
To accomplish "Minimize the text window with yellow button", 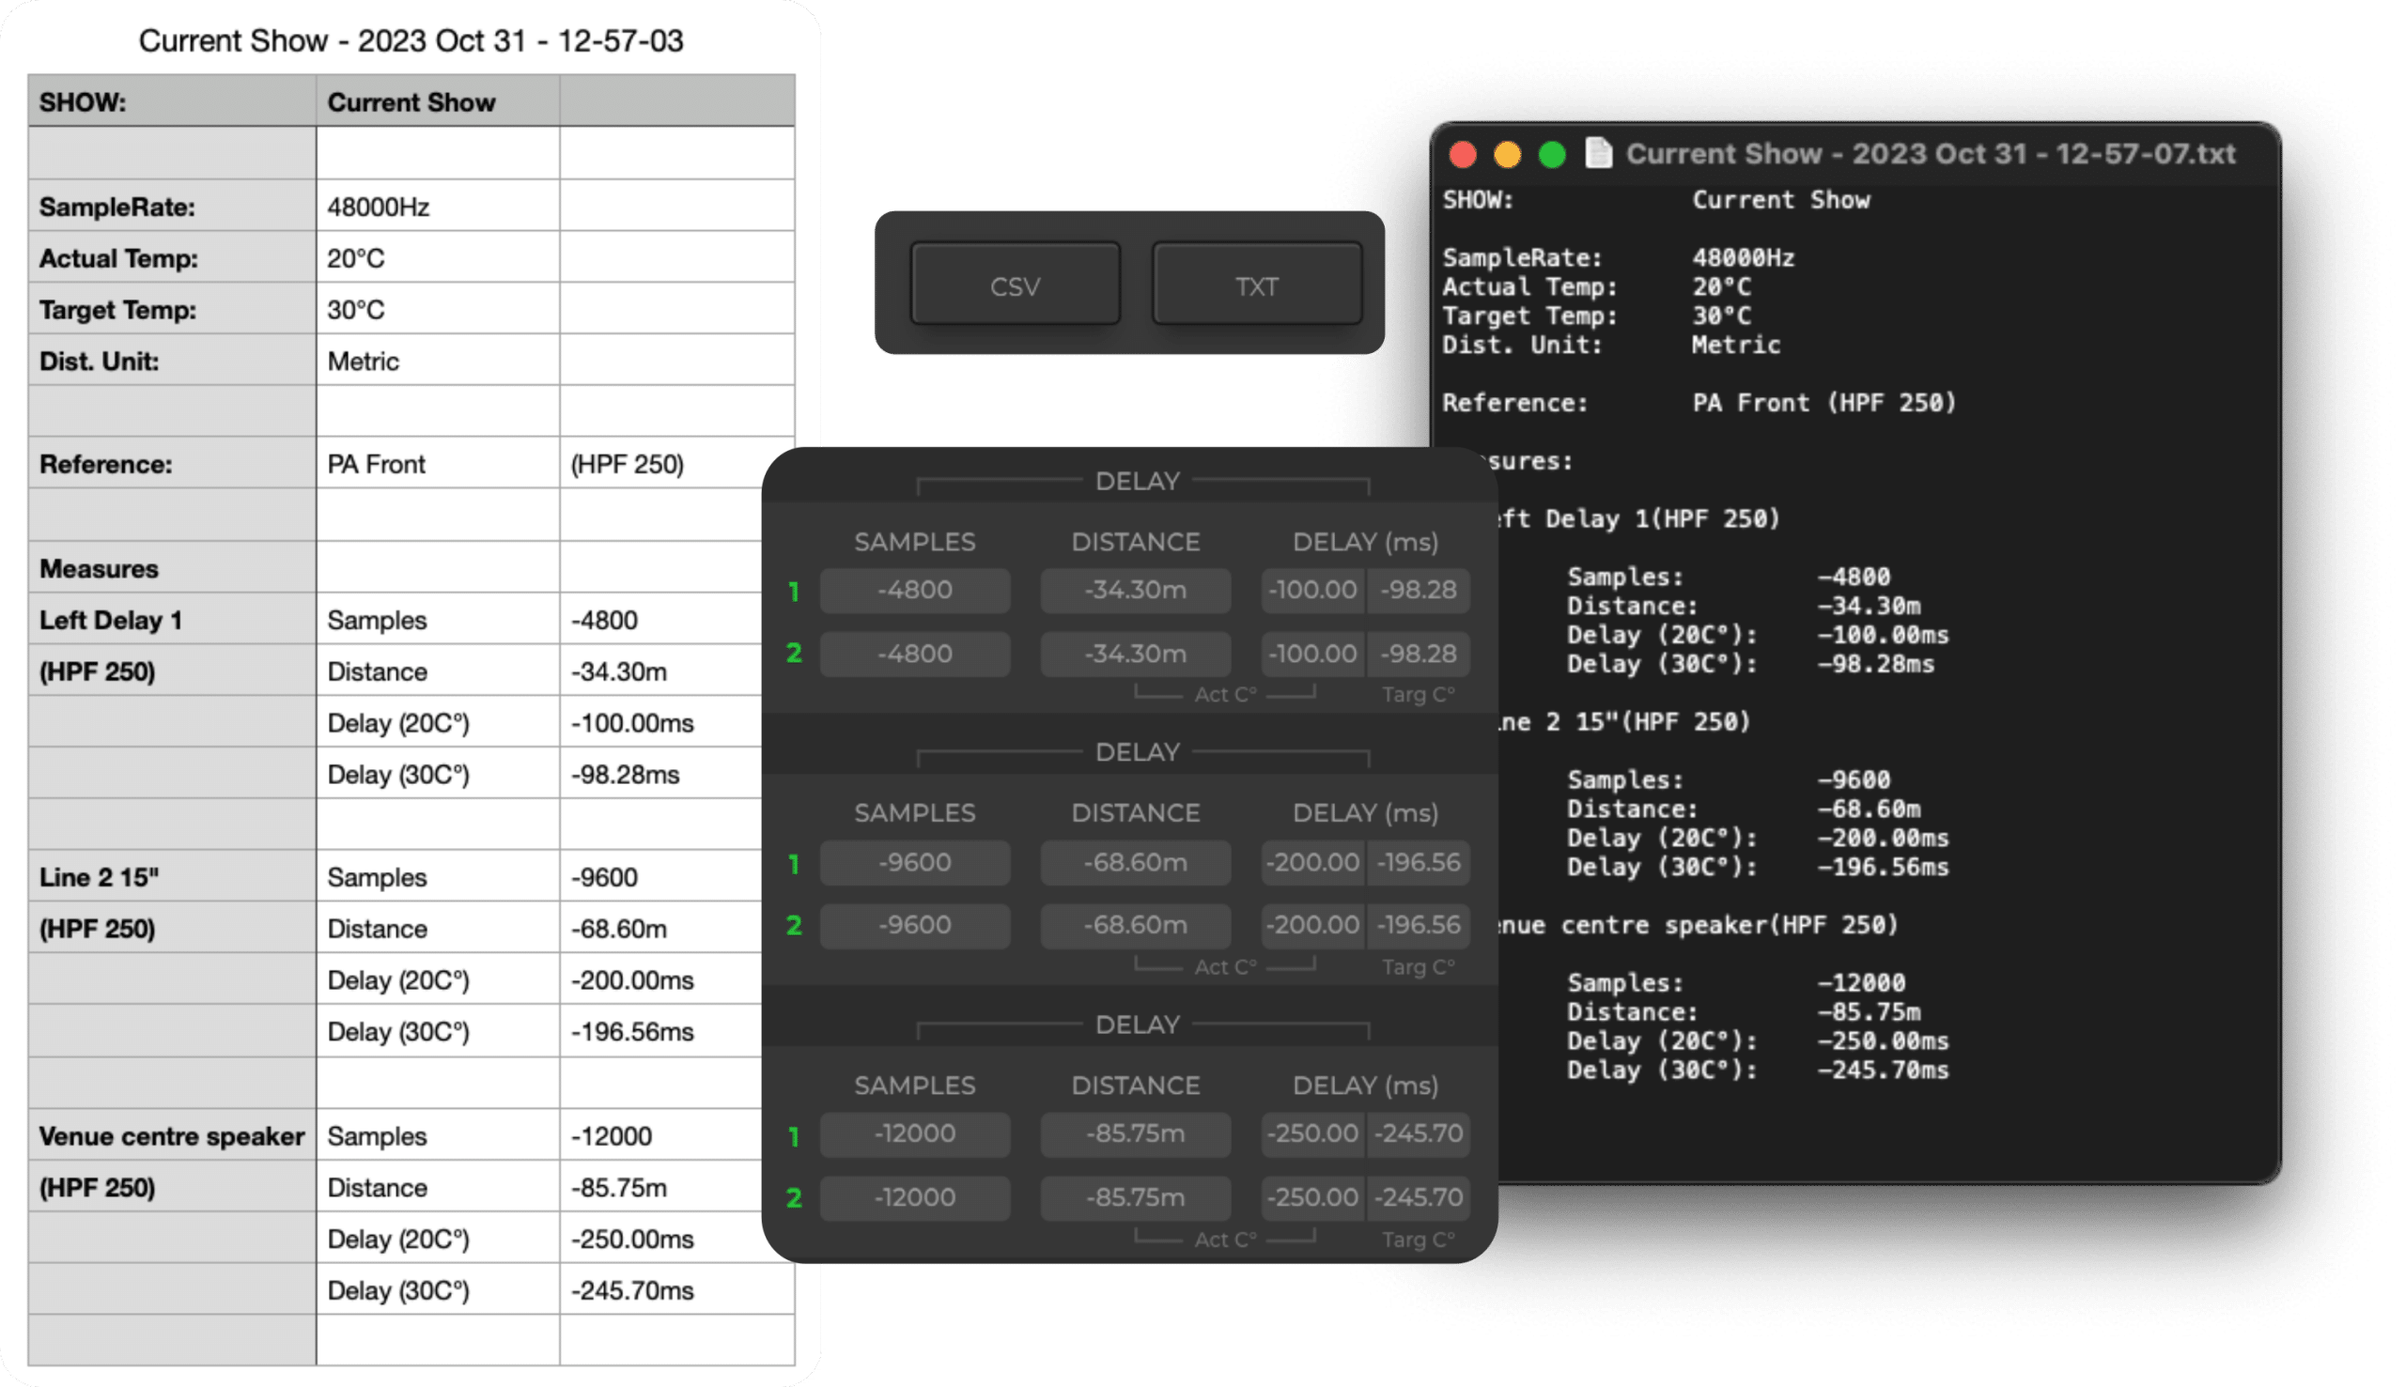I will [x=1508, y=154].
